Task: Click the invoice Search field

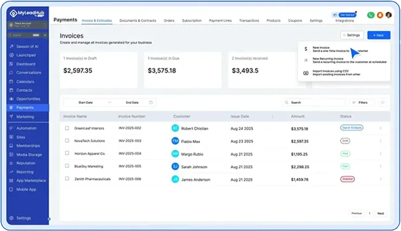Action: coord(313,102)
